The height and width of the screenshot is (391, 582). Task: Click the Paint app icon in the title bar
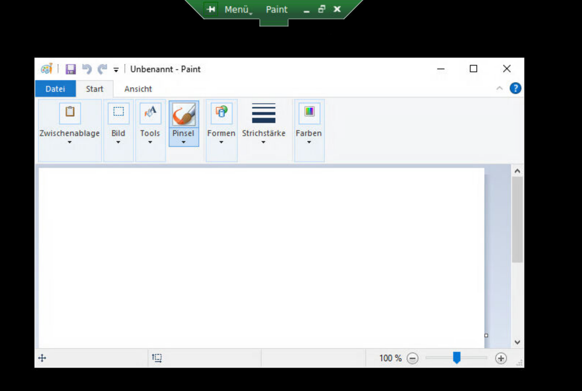pyautogui.click(x=46, y=69)
